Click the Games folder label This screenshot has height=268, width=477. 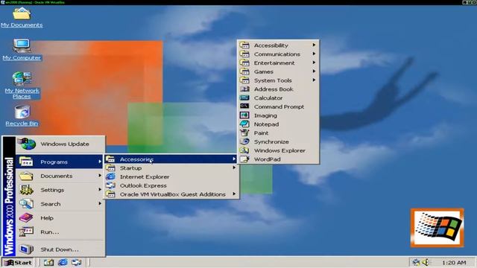(263, 71)
